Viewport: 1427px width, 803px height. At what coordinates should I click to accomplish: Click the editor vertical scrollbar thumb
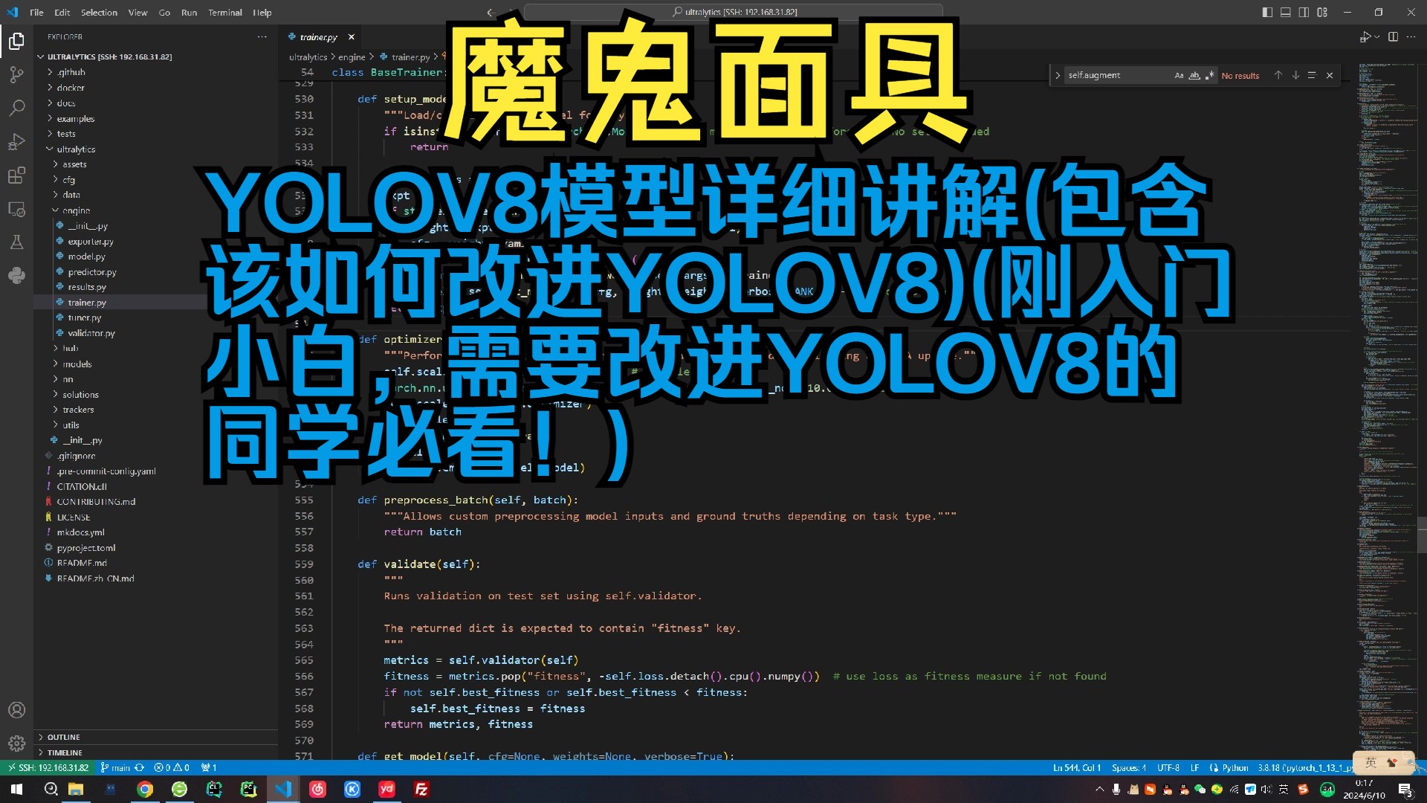tap(1422, 535)
